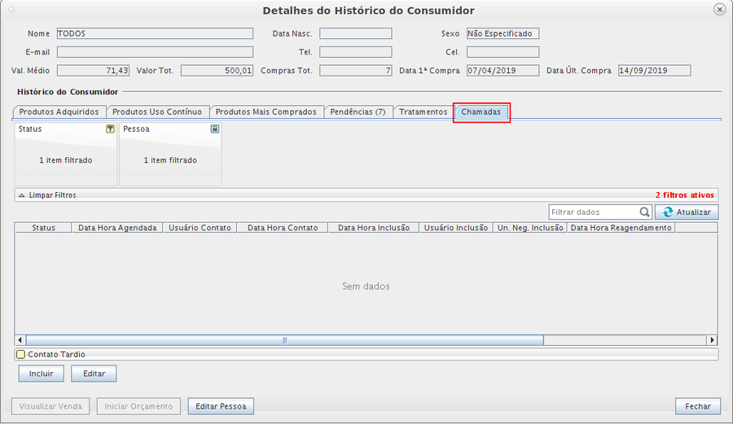733x424 pixels.
Task: Click the Status filter funnel icon
Action: 110,129
